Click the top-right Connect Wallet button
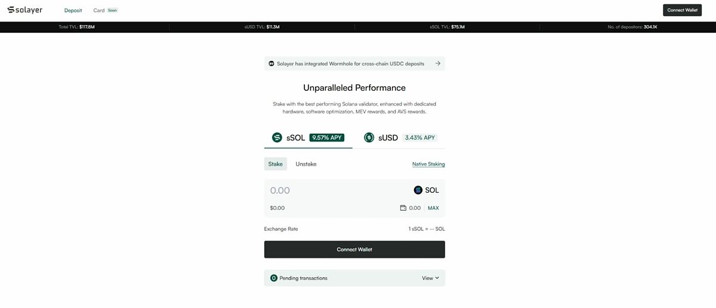This screenshot has height=308, width=716. [682, 10]
